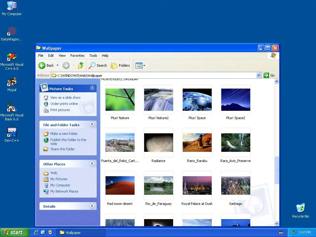Select the Plus! Space2 thumbnail

click(x=236, y=100)
